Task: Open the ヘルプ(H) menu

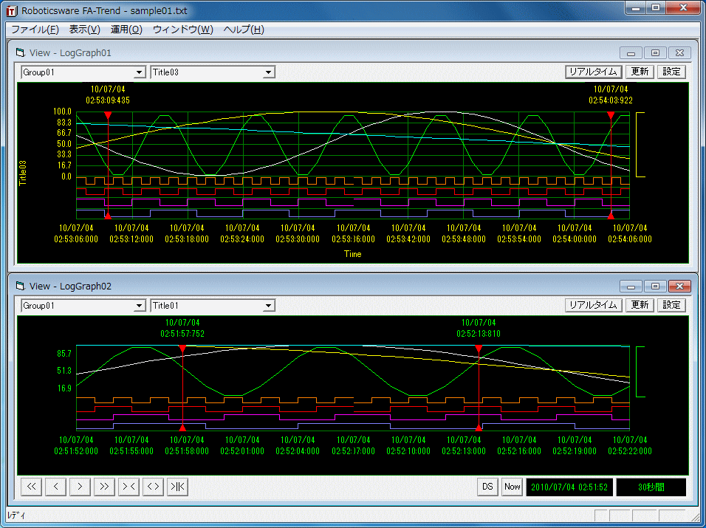Action: pyautogui.click(x=244, y=30)
